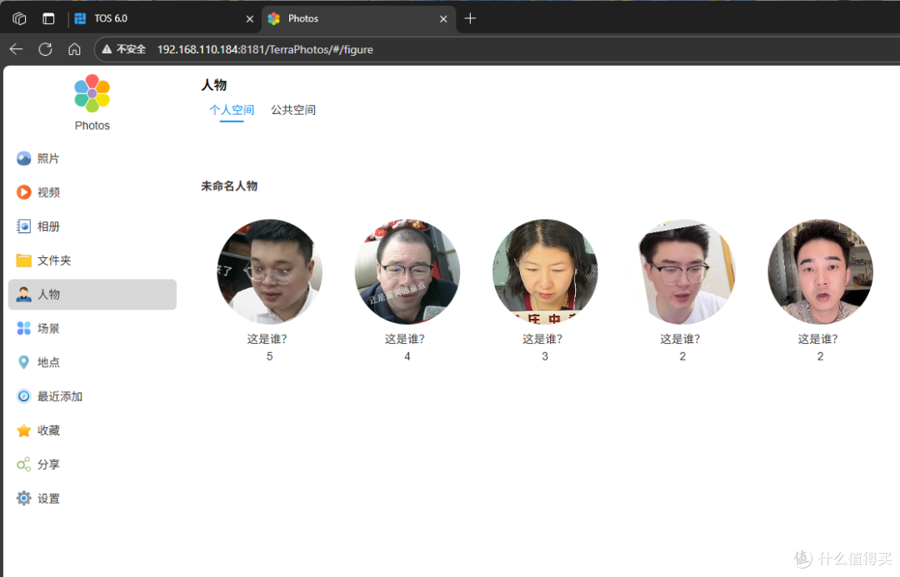Switch to 公共空间 tab
The width and height of the screenshot is (900, 577).
point(293,110)
